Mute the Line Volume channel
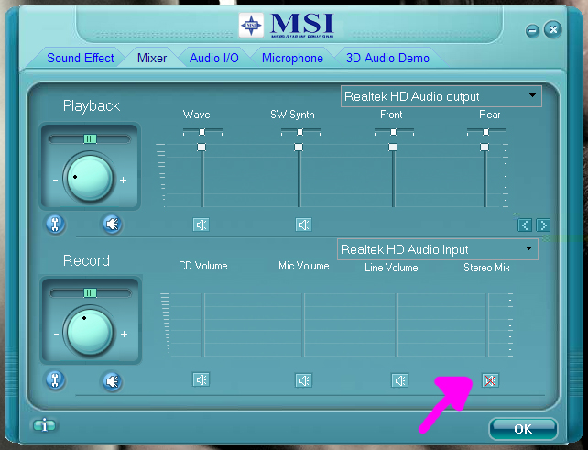 click(x=399, y=380)
